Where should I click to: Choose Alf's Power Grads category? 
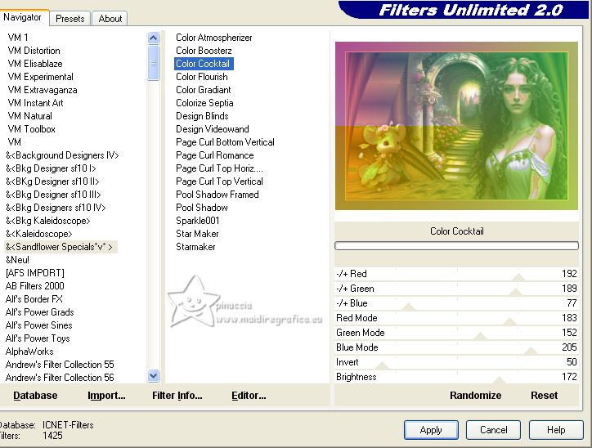[x=39, y=312]
